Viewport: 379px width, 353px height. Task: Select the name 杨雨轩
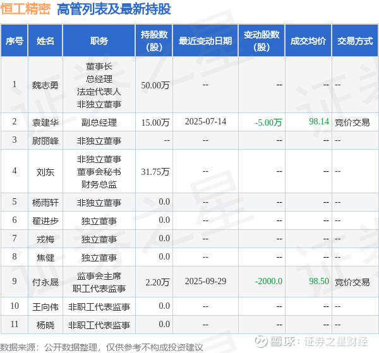pyautogui.click(x=45, y=203)
